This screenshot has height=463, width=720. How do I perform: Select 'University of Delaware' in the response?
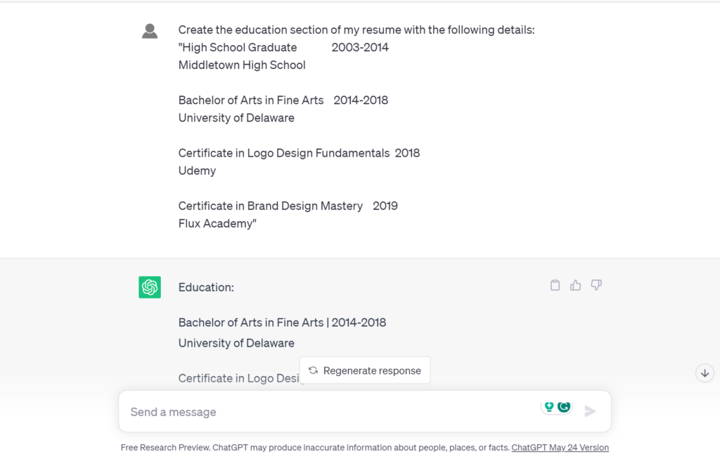tap(236, 344)
